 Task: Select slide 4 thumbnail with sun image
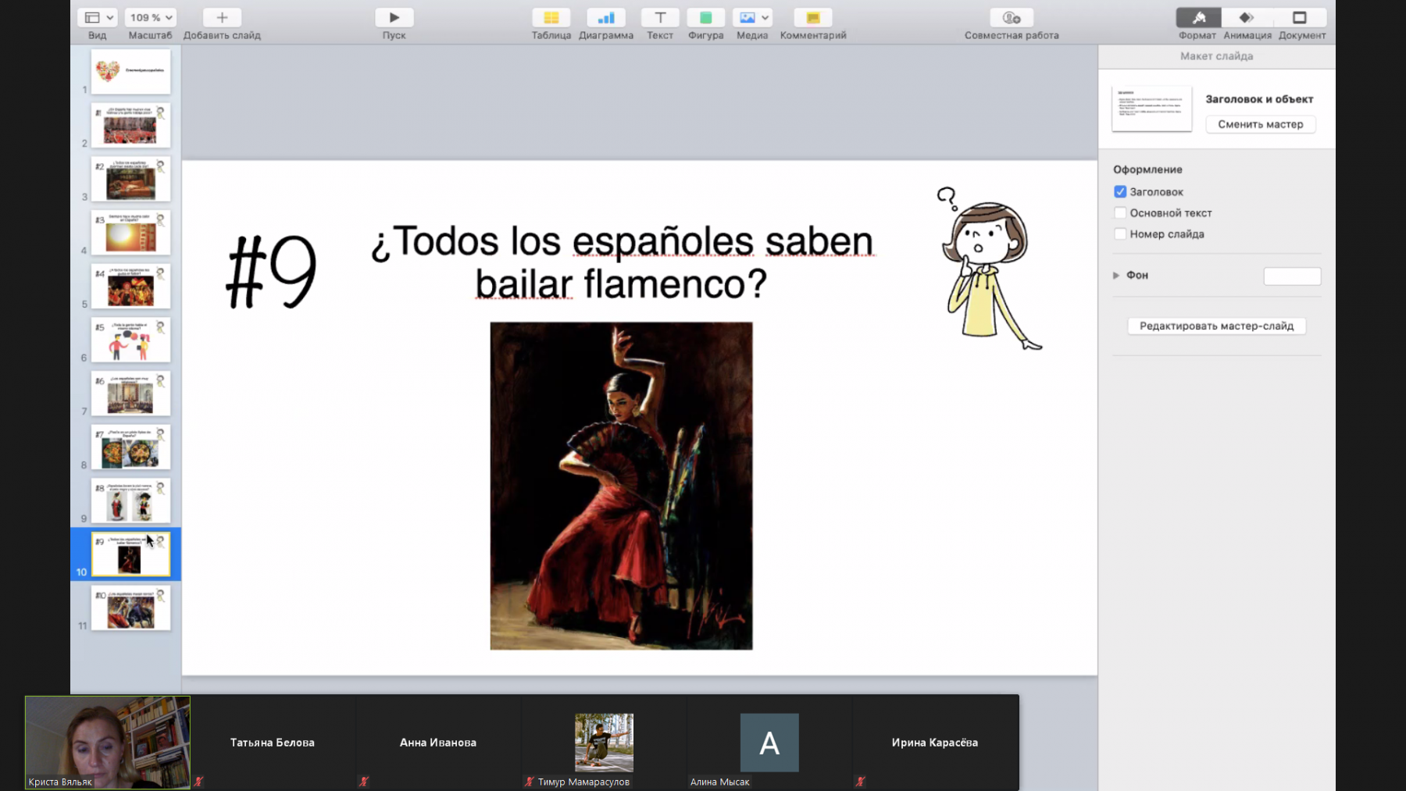(x=130, y=233)
